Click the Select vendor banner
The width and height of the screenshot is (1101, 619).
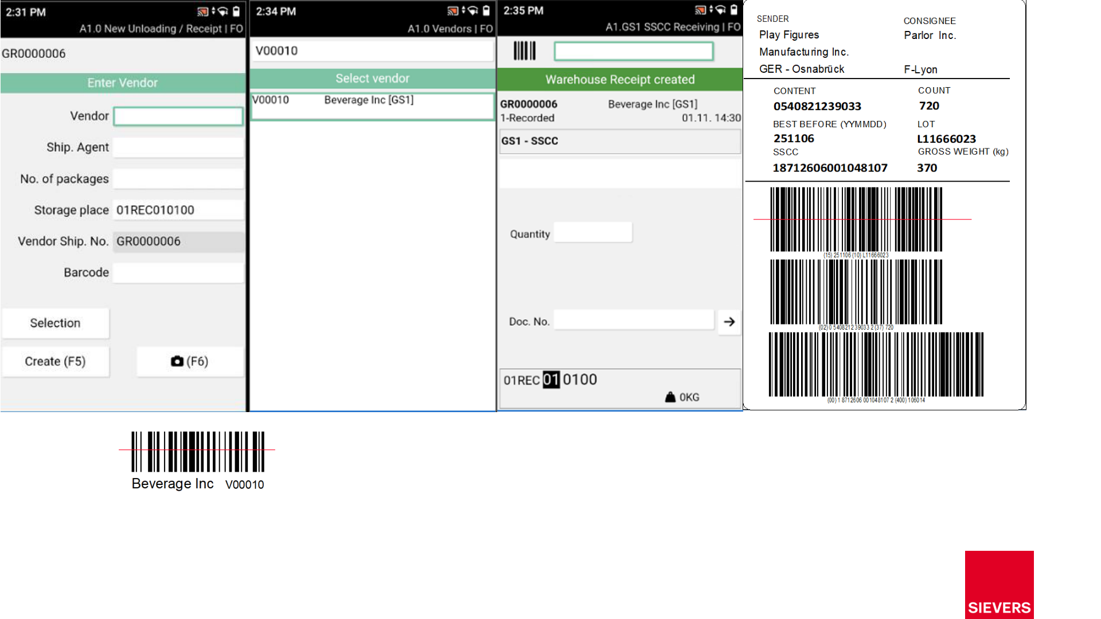[x=373, y=79]
